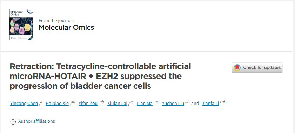Click the Check for updates button text

click(x=262, y=67)
